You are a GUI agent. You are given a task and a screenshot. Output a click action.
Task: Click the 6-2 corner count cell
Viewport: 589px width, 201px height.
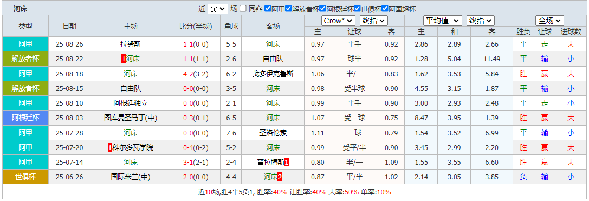tap(231, 74)
